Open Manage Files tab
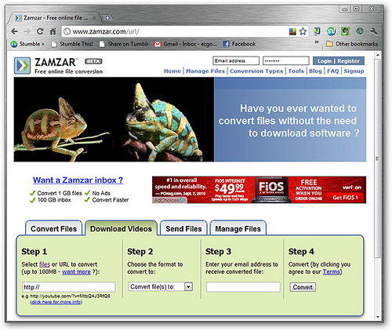This screenshot has height=331, width=392. pos(238,228)
